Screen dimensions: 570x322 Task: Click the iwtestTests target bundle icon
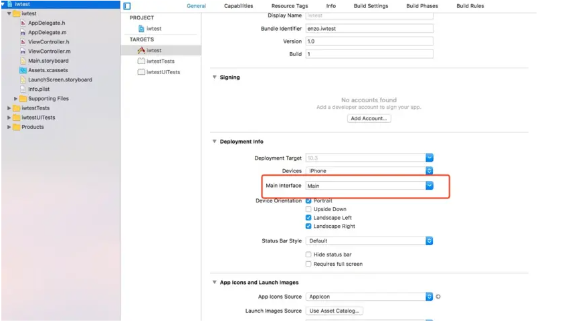tap(141, 61)
